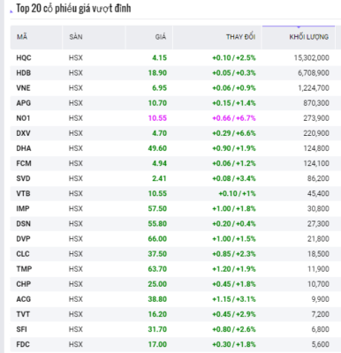Select HSX exchange in the NO1 row
Image resolution: width=341 pixels, height=353 pixels.
click(x=76, y=118)
